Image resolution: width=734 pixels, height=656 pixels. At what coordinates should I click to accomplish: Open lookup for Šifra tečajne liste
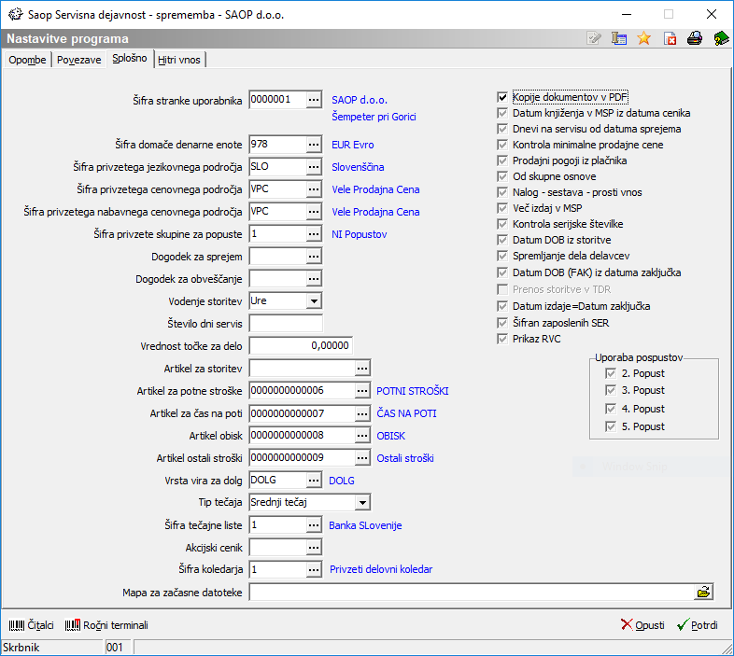[x=314, y=525]
